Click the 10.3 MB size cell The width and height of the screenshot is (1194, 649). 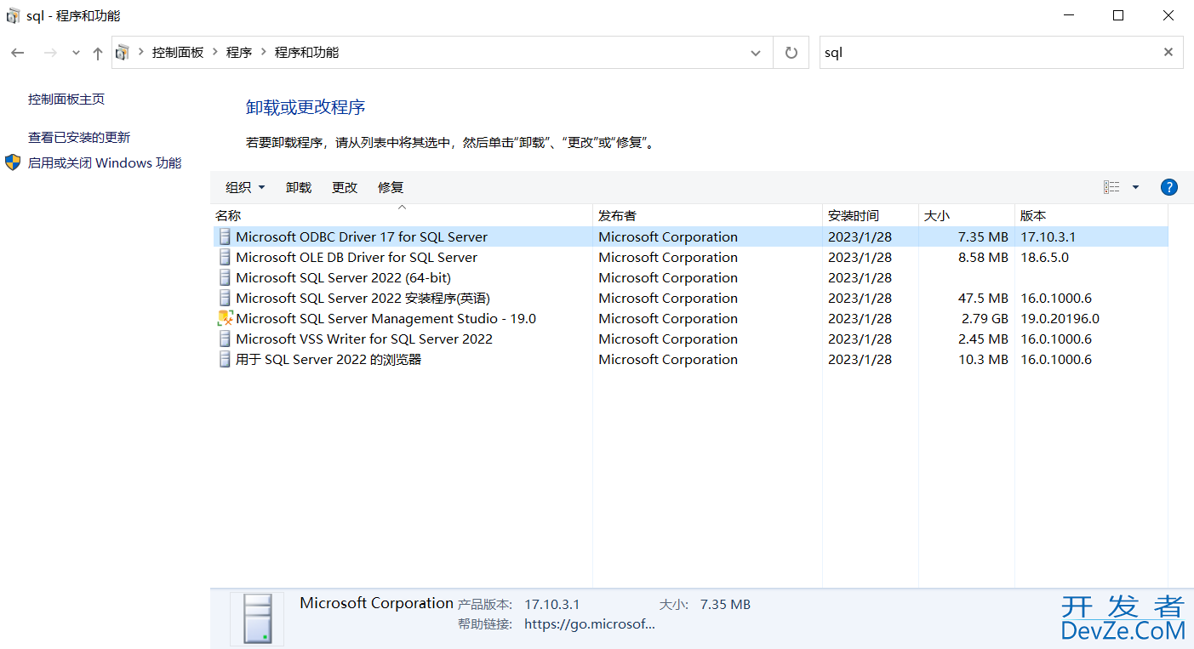[983, 360]
